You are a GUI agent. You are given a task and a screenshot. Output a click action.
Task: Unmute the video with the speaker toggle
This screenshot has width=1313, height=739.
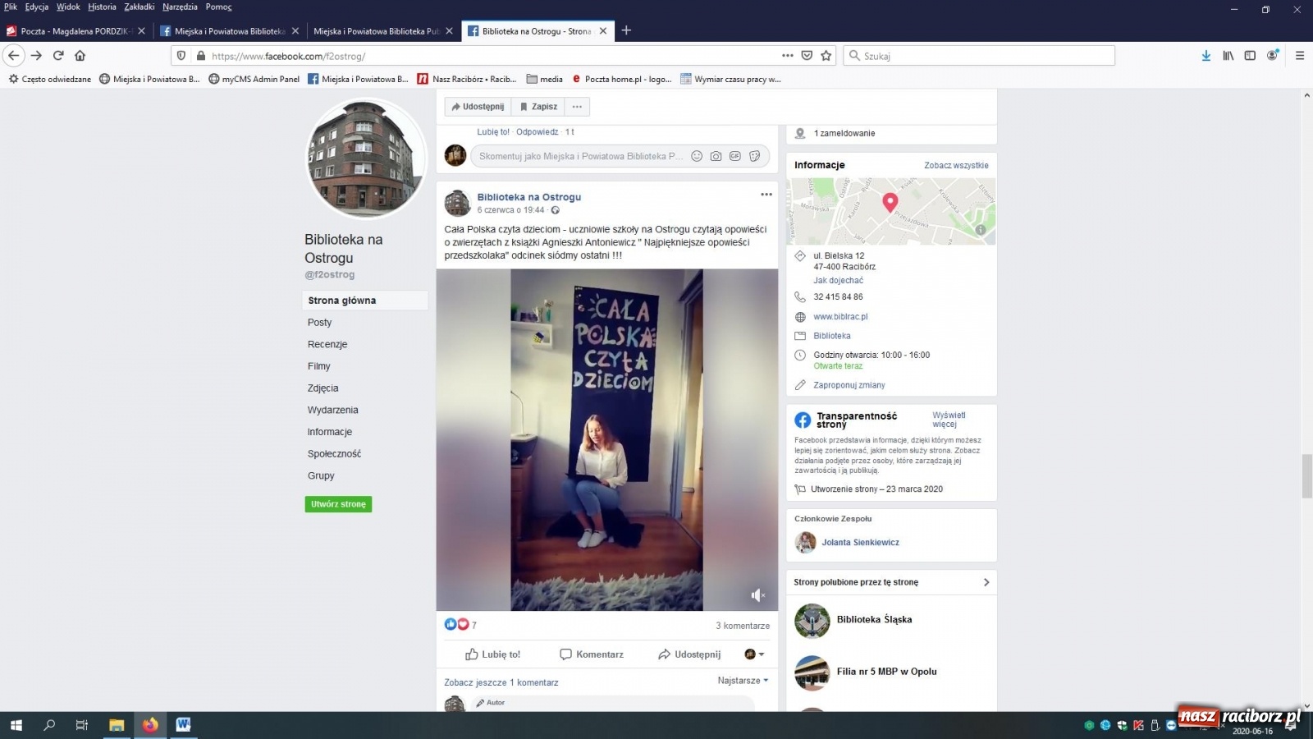(757, 595)
